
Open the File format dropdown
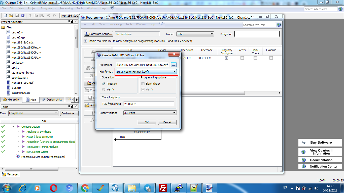click(146, 72)
